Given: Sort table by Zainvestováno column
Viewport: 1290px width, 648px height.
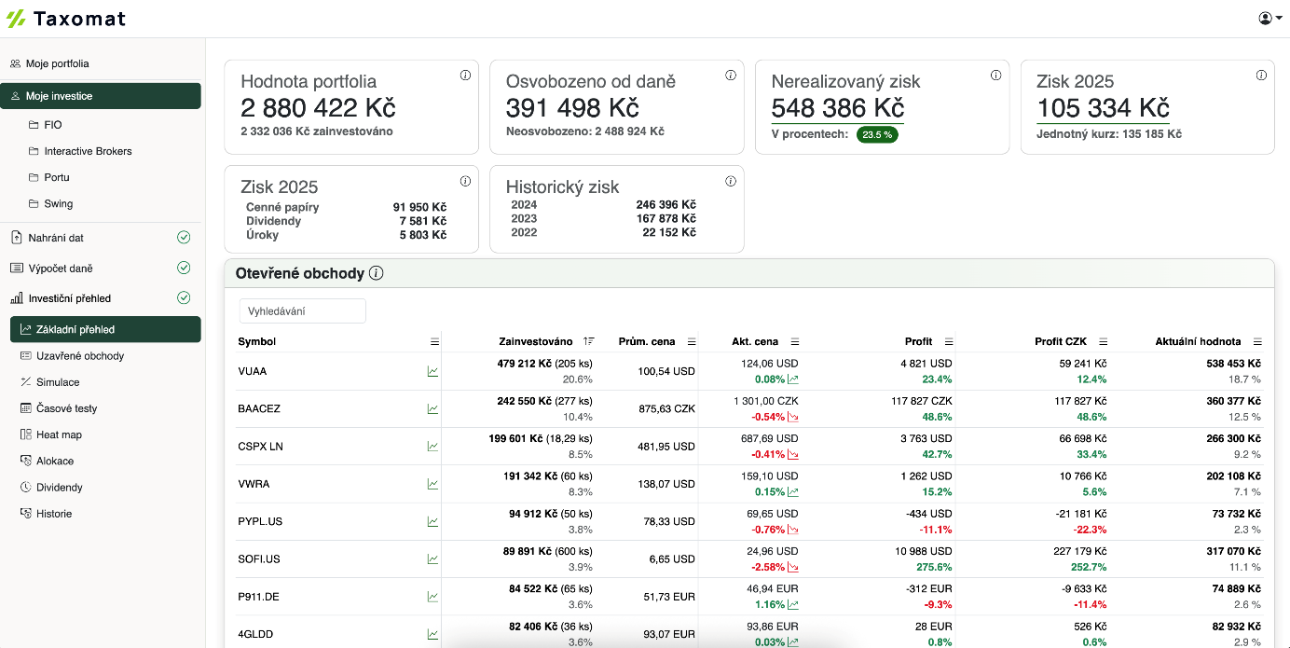Looking at the screenshot, I should click(535, 341).
